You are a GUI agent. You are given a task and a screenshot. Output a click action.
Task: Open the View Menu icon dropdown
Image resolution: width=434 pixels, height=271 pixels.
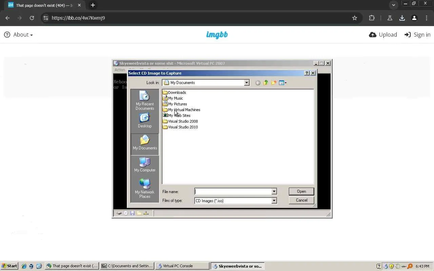[283, 83]
